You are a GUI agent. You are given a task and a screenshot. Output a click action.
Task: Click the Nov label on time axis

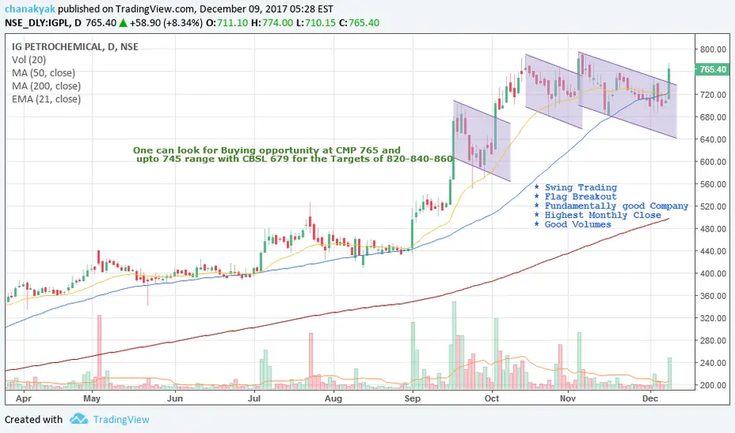[568, 398]
